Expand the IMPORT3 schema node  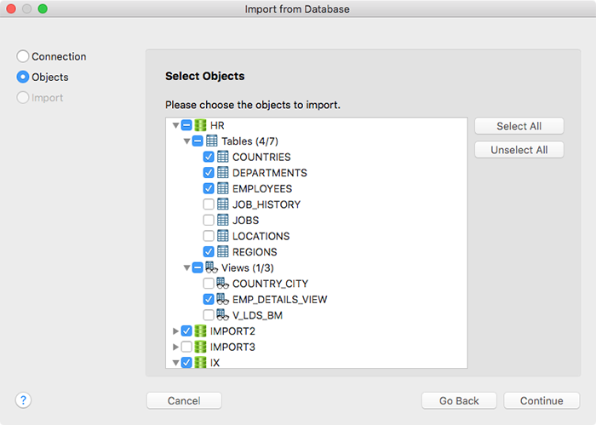(x=175, y=347)
